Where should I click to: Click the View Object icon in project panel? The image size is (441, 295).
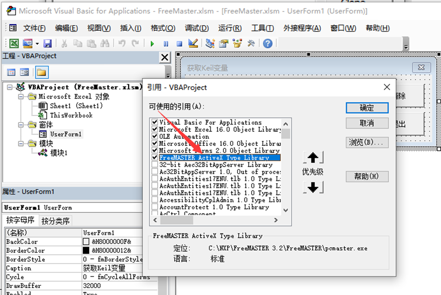[24, 72]
